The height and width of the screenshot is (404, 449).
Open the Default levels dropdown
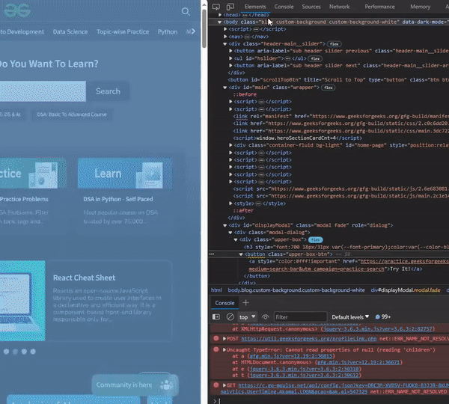coord(350,317)
